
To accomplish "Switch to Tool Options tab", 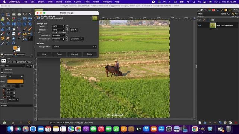I will 7,54.
